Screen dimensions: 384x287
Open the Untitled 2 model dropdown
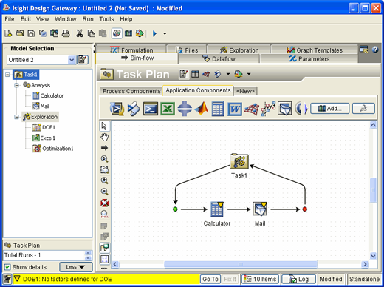pos(72,60)
